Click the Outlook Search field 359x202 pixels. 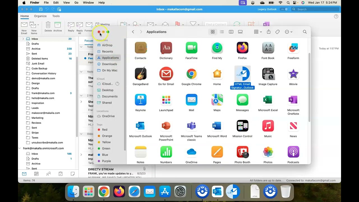point(315,9)
